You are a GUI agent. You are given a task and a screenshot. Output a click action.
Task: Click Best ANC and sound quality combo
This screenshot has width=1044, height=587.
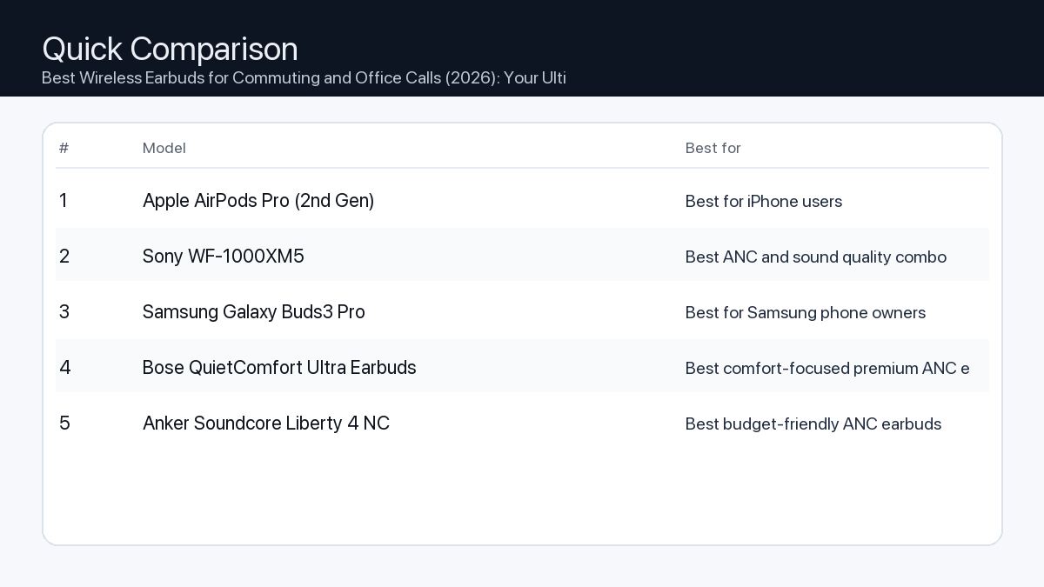[815, 257]
